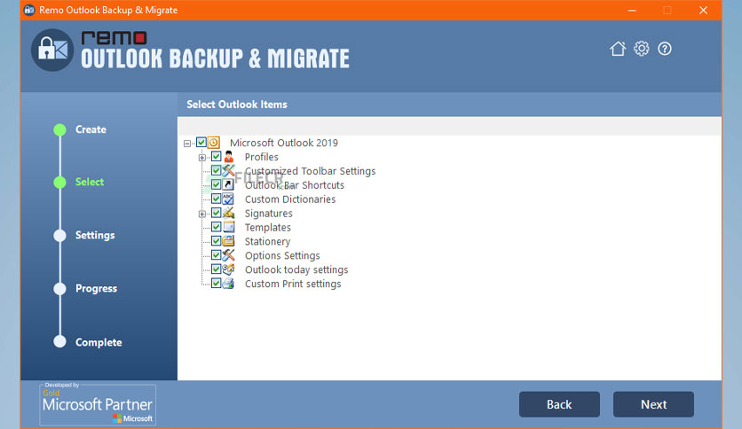Screen dimensions: 742x429
Task: Select the Custom Print settings label
Action: click(x=293, y=284)
